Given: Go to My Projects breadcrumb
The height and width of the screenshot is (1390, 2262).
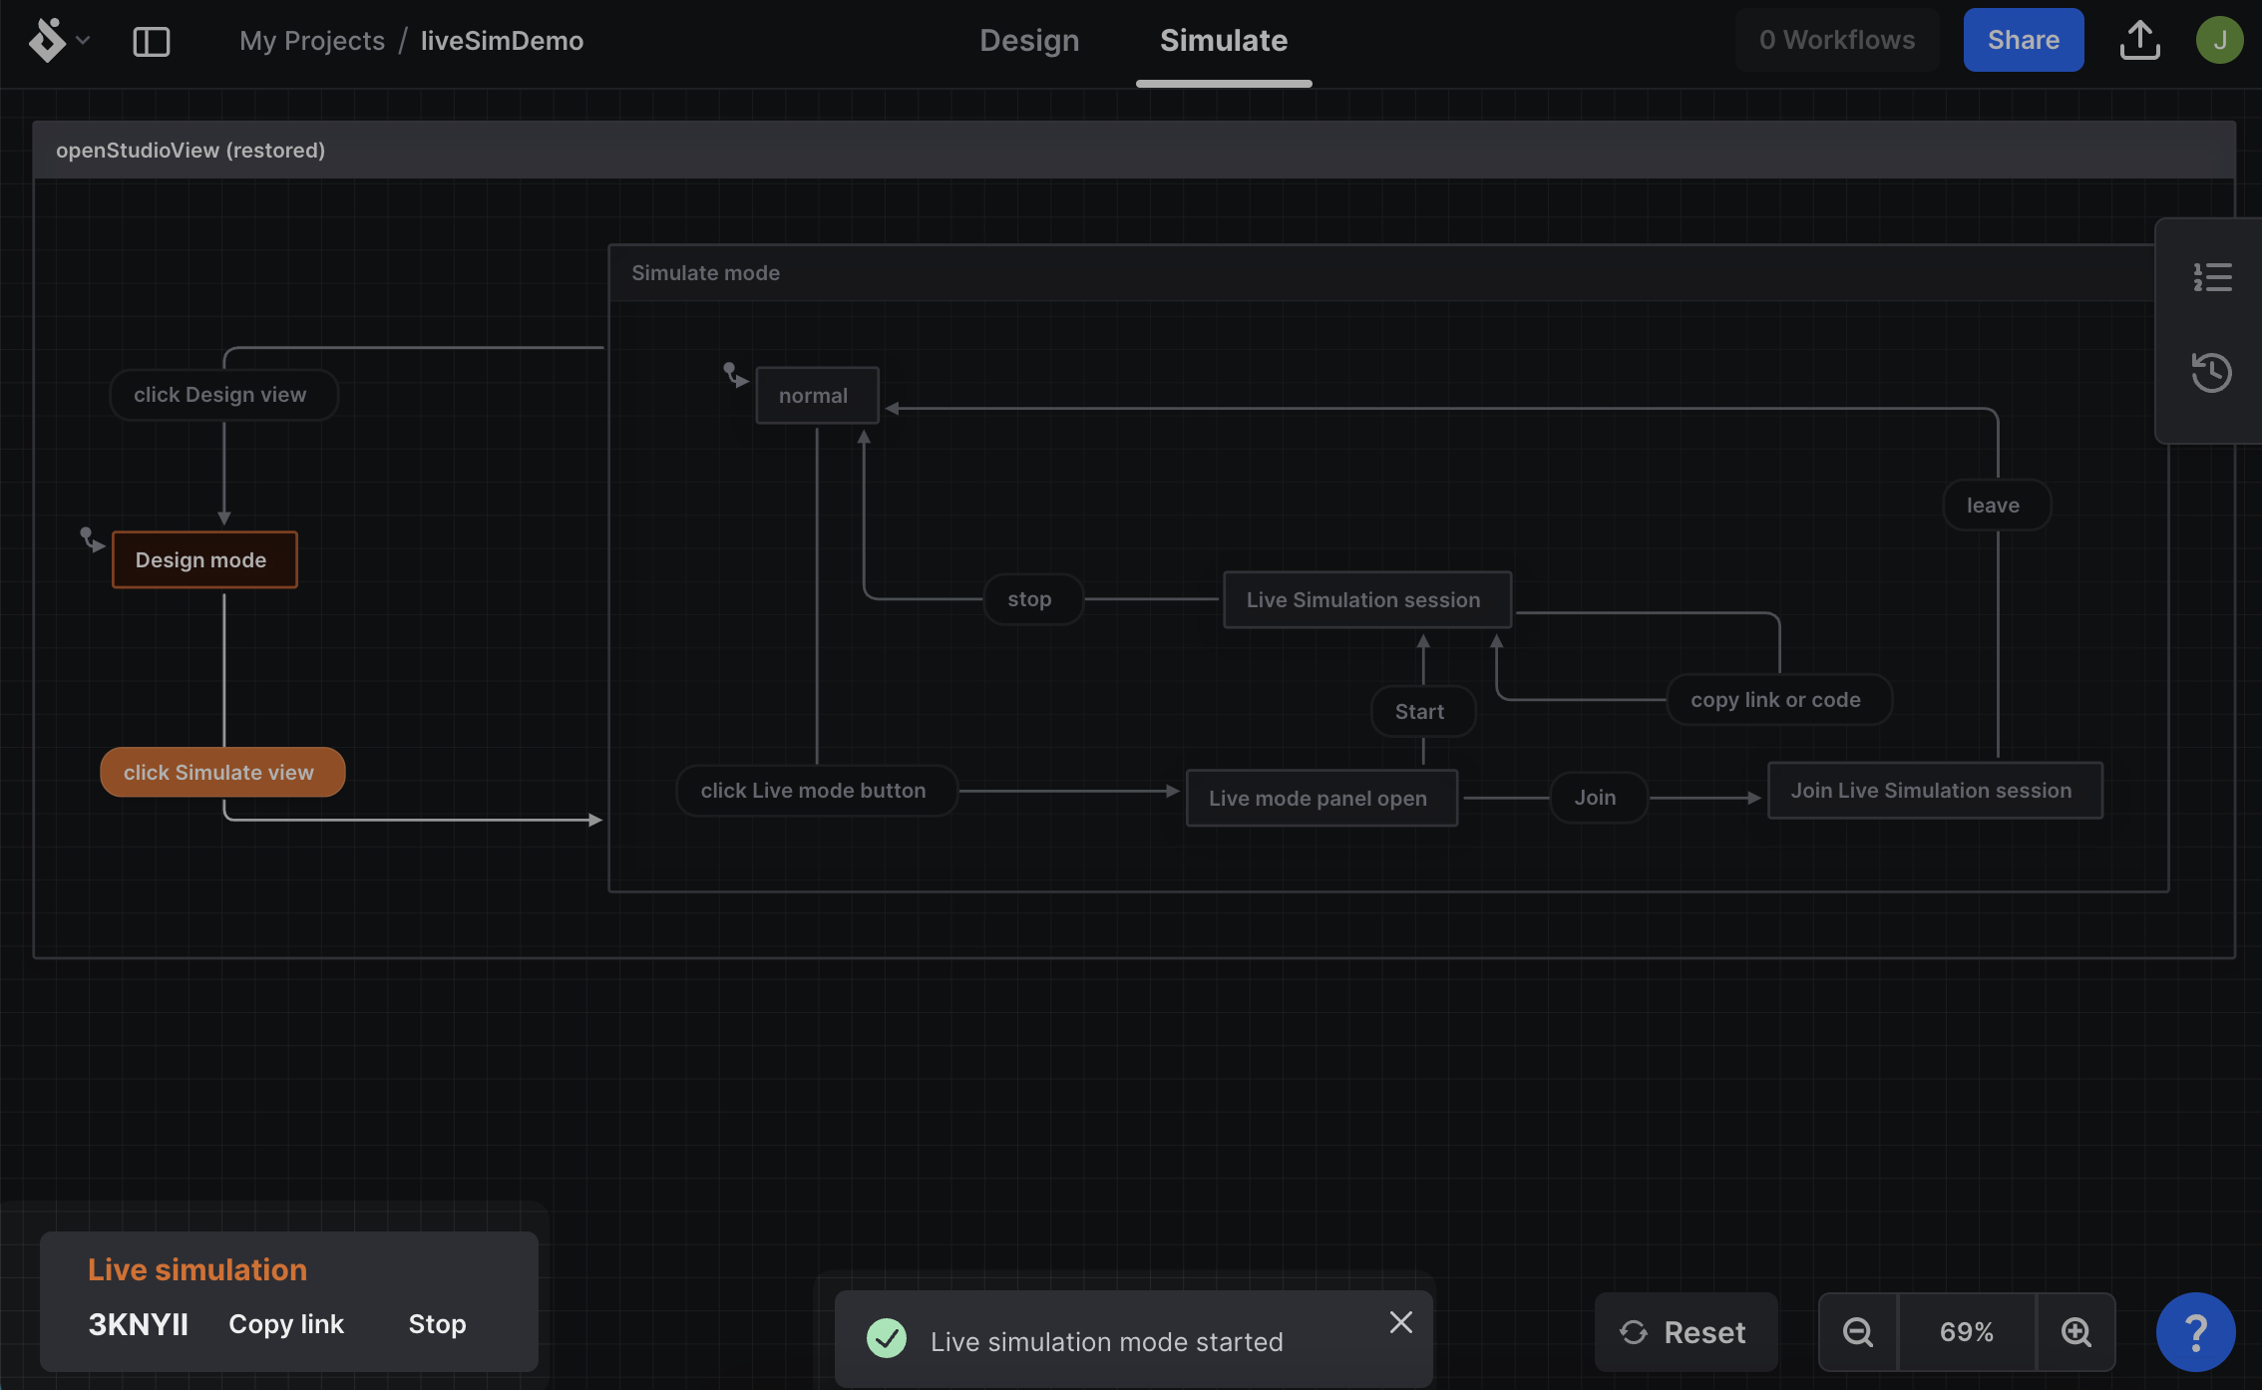Looking at the screenshot, I should pyautogui.click(x=312, y=41).
